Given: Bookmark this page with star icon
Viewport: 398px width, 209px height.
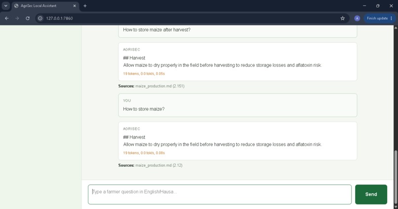Looking at the screenshot, I should pos(342,18).
